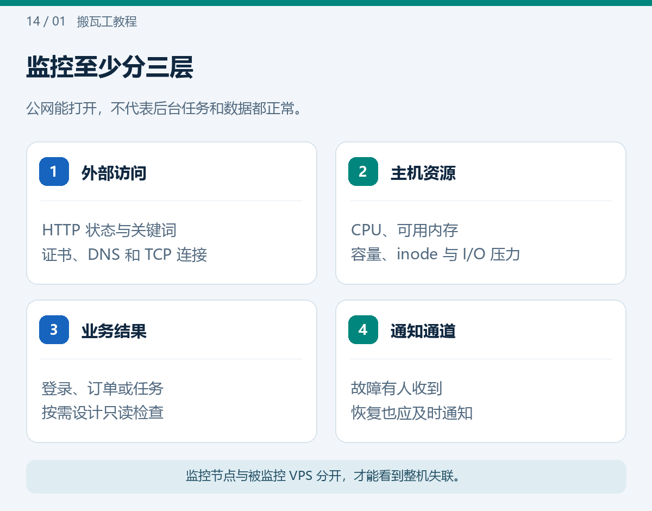Click the blue number 3 badge

[x=54, y=329]
